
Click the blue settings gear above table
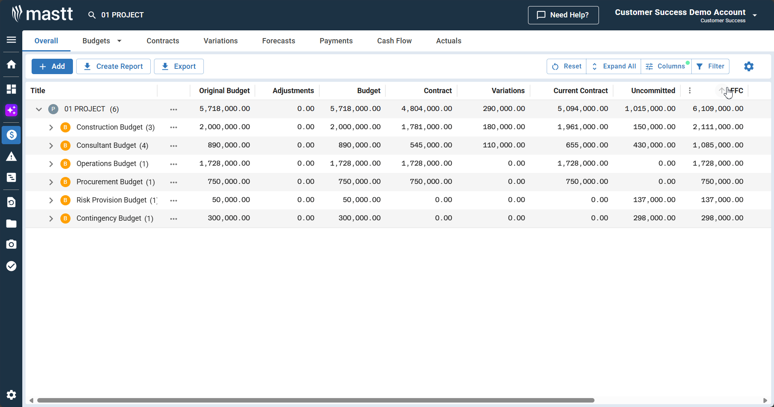click(748, 66)
